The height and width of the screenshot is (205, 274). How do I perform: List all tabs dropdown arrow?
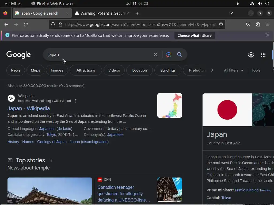pyautogui.click(x=231, y=13)
